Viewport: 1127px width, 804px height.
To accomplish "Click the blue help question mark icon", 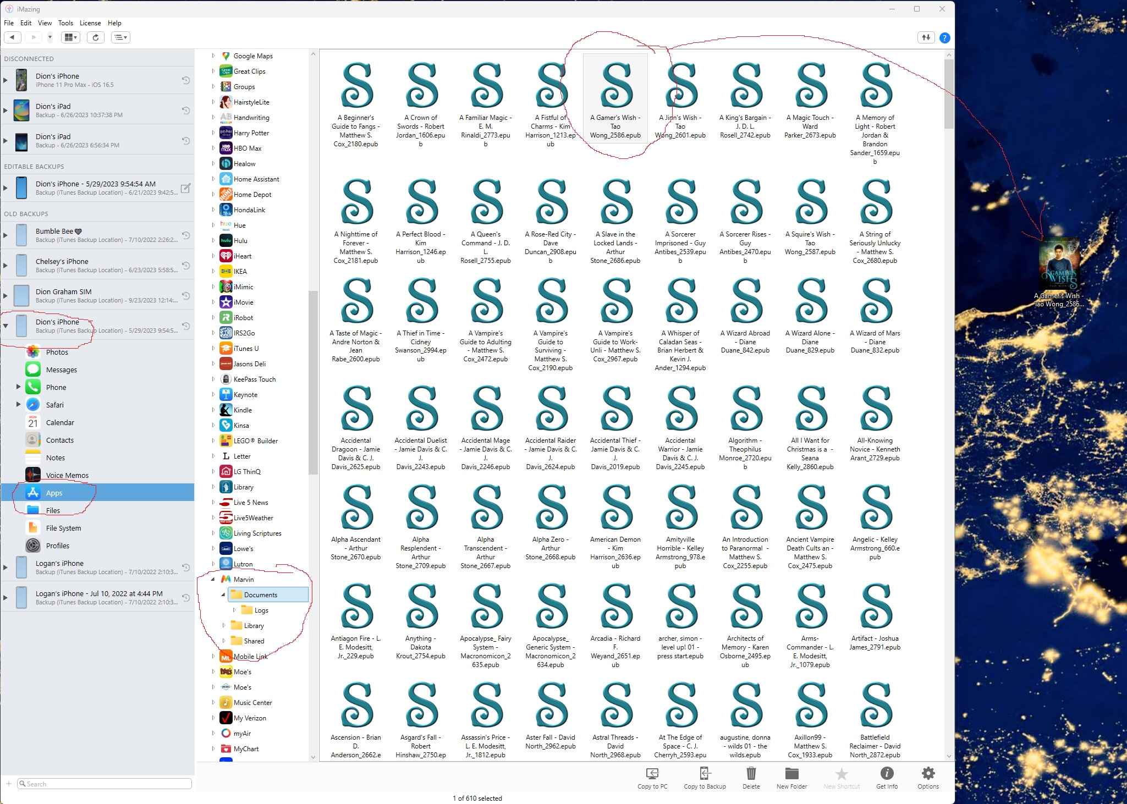I will coord(944,38).
